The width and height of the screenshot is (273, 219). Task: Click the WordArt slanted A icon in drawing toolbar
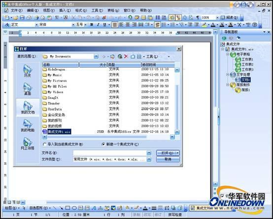pos(94,208)
